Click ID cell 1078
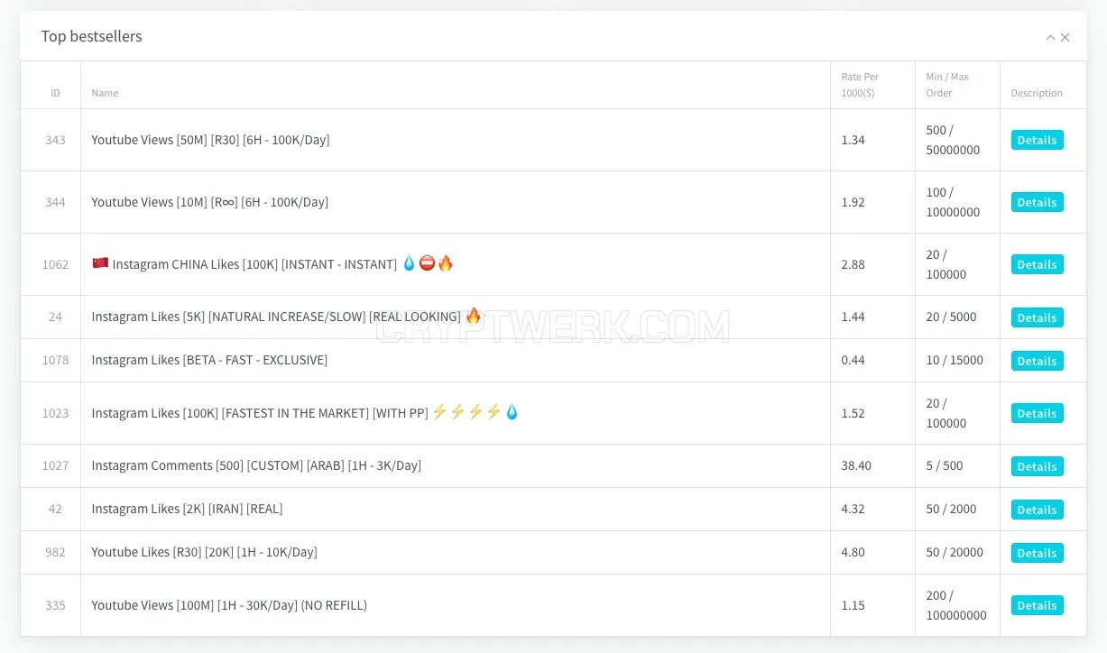The height and width of the screenshot is (653, 1107). pyautogui.click(x=55, y=360)
